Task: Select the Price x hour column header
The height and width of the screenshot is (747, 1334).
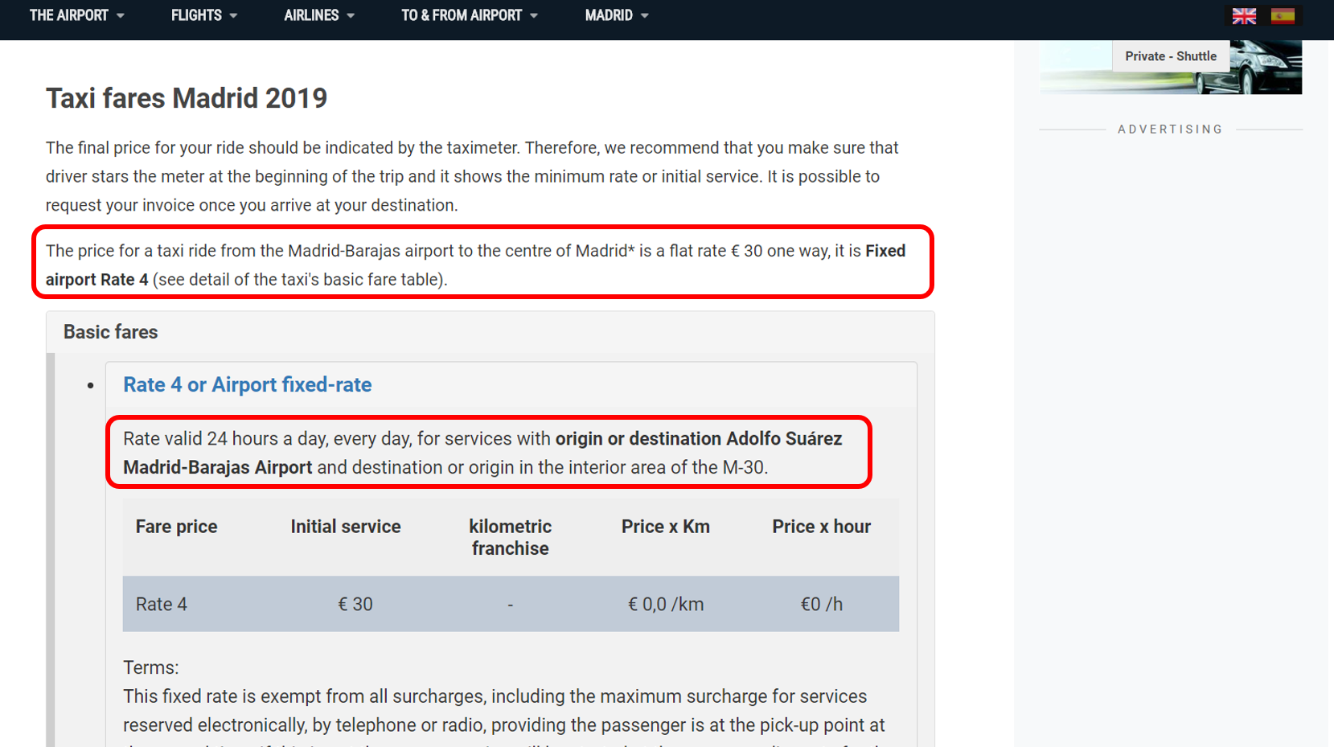Action: pos(821,527)
